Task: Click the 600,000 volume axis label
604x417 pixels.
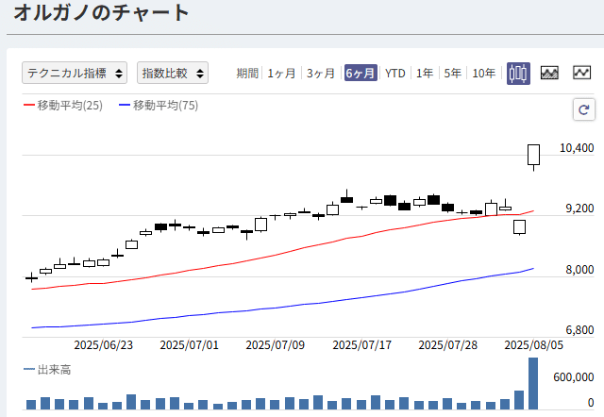Action: [x=574, y=377]
